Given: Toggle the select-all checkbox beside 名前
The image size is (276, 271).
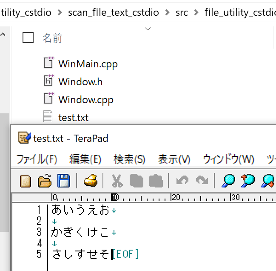Looking at the screenshot, I should pyautogui.click(x=28, y=37).
